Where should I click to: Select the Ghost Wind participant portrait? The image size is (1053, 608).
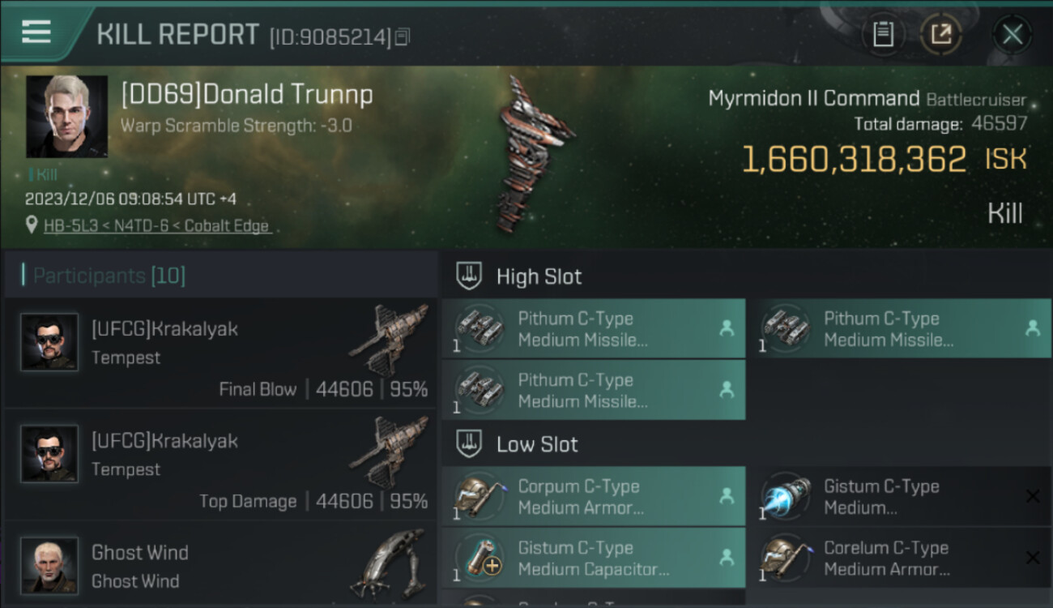click(x=49, y=565)
